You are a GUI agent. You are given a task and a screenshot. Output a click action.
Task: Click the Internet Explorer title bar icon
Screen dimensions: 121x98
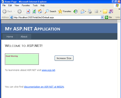pos(2,2)
